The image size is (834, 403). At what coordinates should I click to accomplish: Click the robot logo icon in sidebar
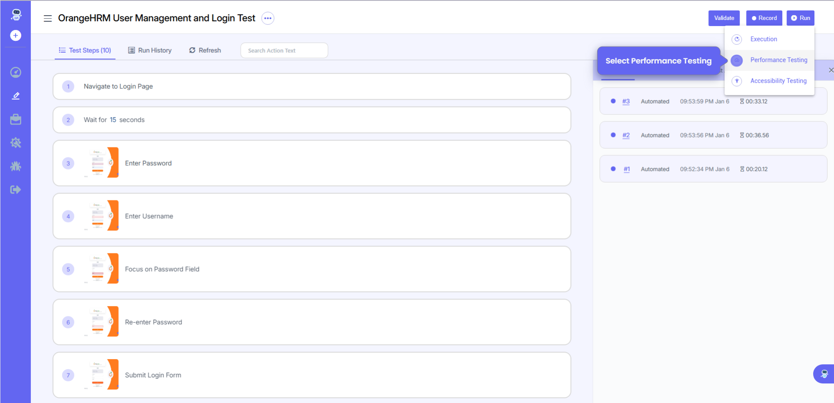pos(16,14)
